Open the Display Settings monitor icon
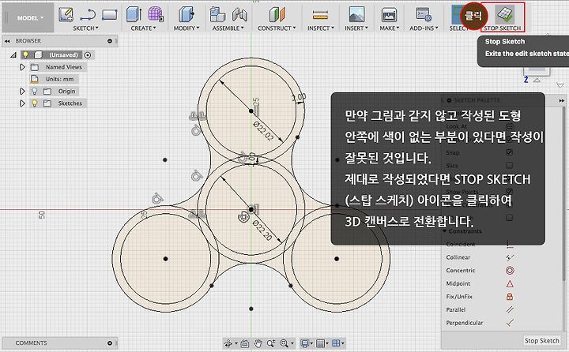569x352 pixels. click(305, 343)
